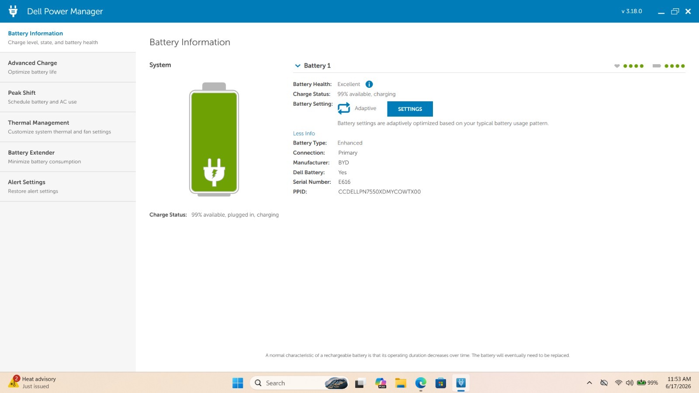The image size is (699, 393).
Task: Launch Microsoft 365 Copilot from taskbar
Action: 381,383
